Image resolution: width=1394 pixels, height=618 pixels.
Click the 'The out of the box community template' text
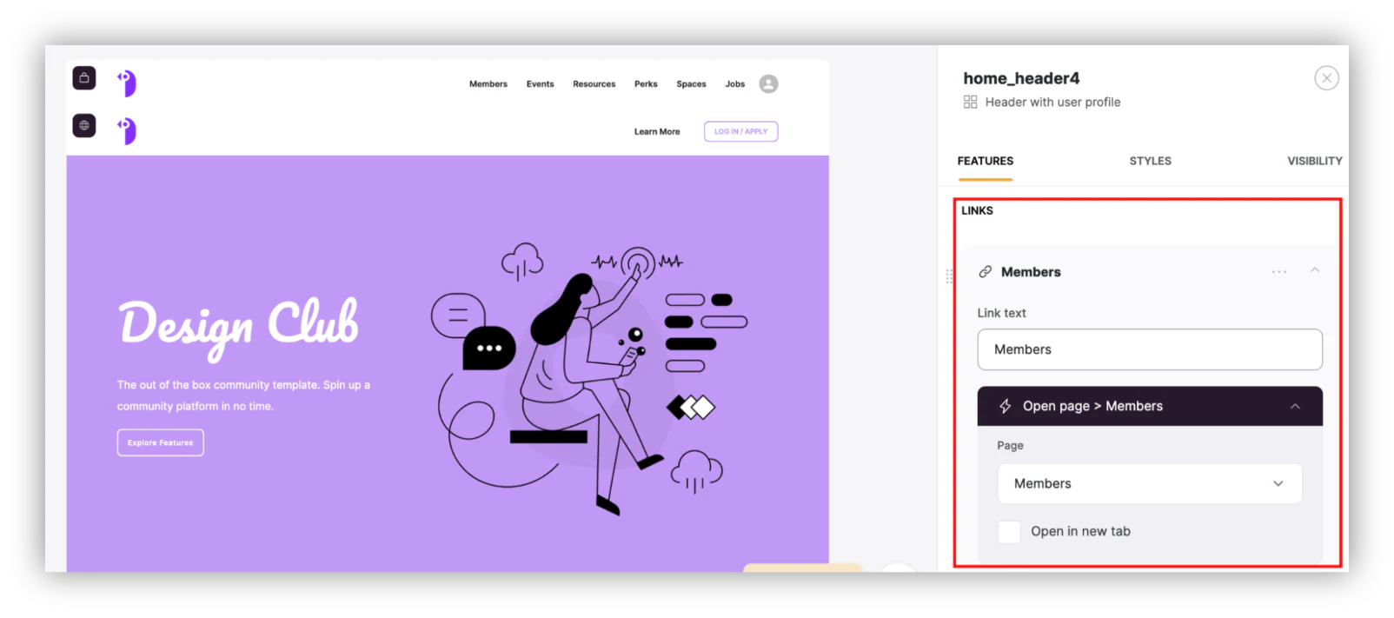point(243,395)
